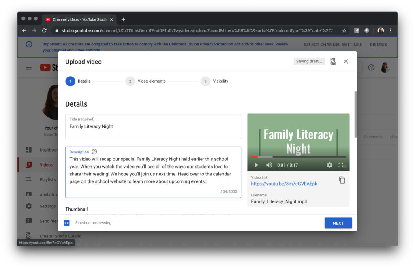Seek on the video preview progress bar
This screenshot has height=269, width=415.
pos(298,157)
